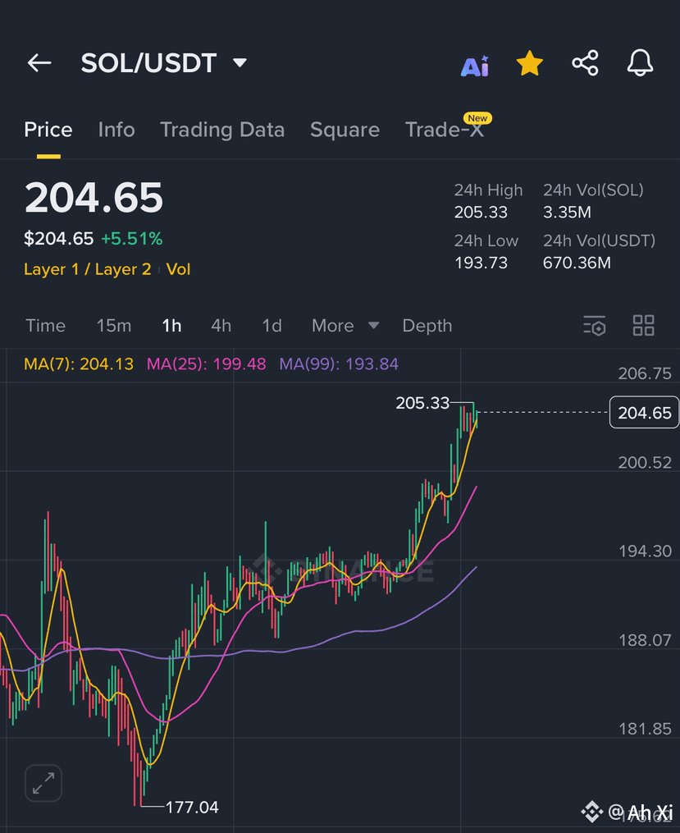Open the chart grid layout icon

(643, 325)
